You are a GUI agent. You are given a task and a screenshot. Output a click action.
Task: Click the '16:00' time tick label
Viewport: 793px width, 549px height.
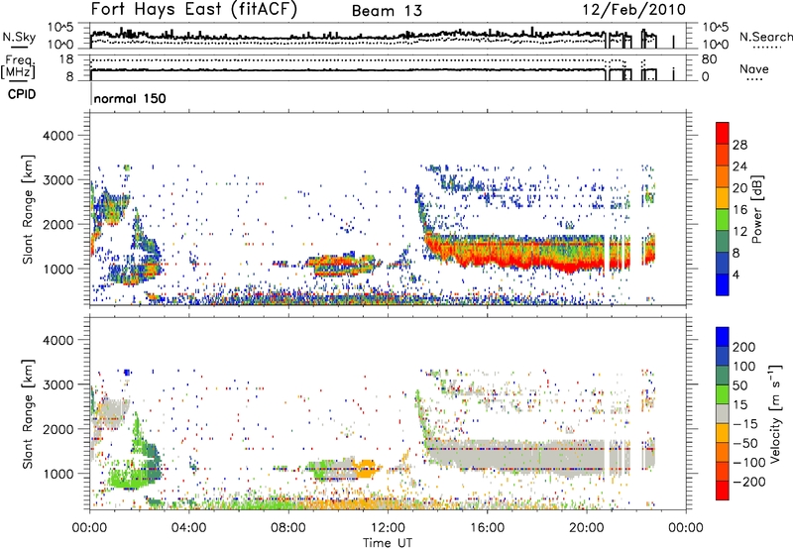pos(487,528)
